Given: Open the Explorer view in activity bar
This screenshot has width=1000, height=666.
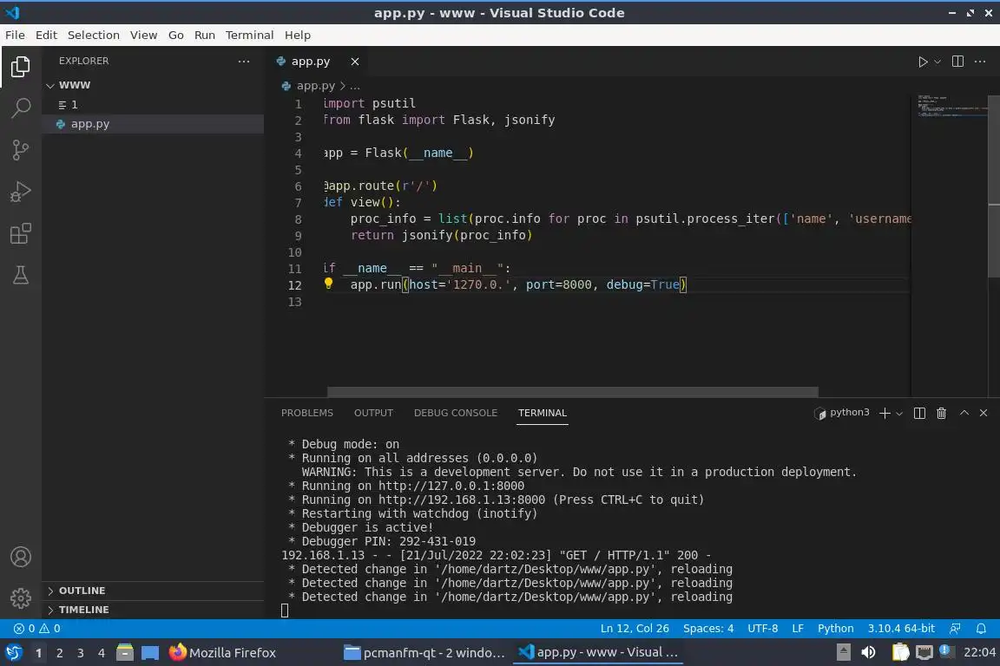Looking at the screenshot, I should [x=21, y=66].
